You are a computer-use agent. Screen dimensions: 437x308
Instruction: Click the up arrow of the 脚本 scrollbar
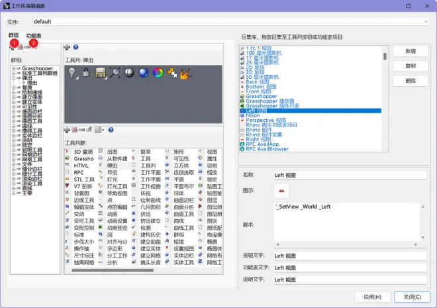423,207
